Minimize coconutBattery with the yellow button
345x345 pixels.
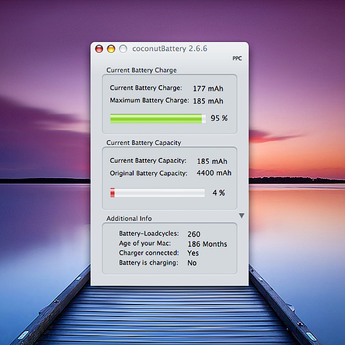point(111,49)
